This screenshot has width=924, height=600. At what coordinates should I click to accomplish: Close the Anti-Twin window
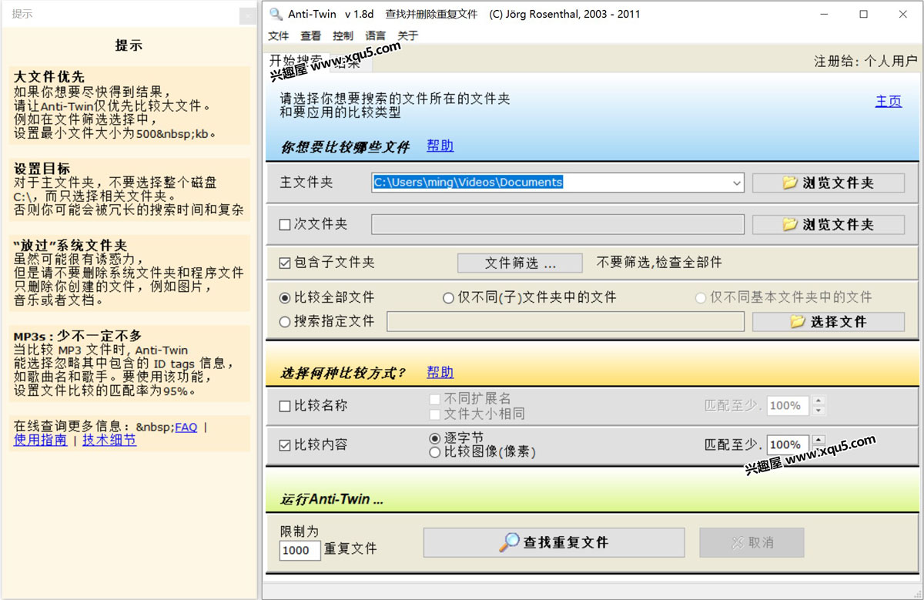click(x=903, y=14)
